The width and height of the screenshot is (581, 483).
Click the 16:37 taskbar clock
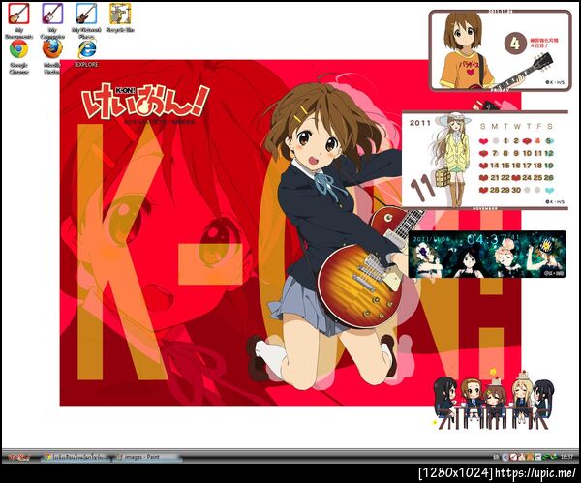pos(566,457)
